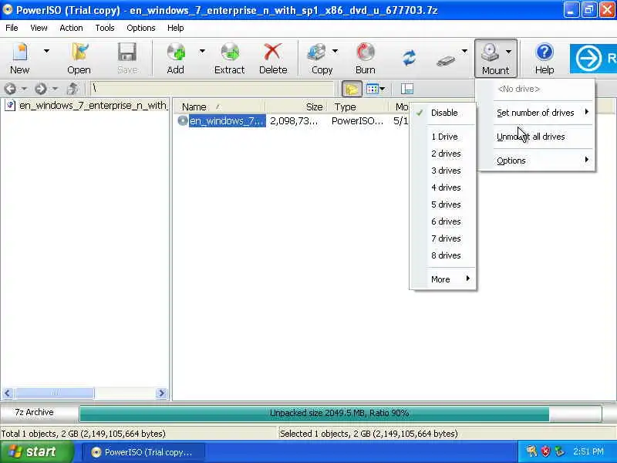Click the Forward navigation arrow icon
This screenshot has height=463, width=617.
coord(41,89)
